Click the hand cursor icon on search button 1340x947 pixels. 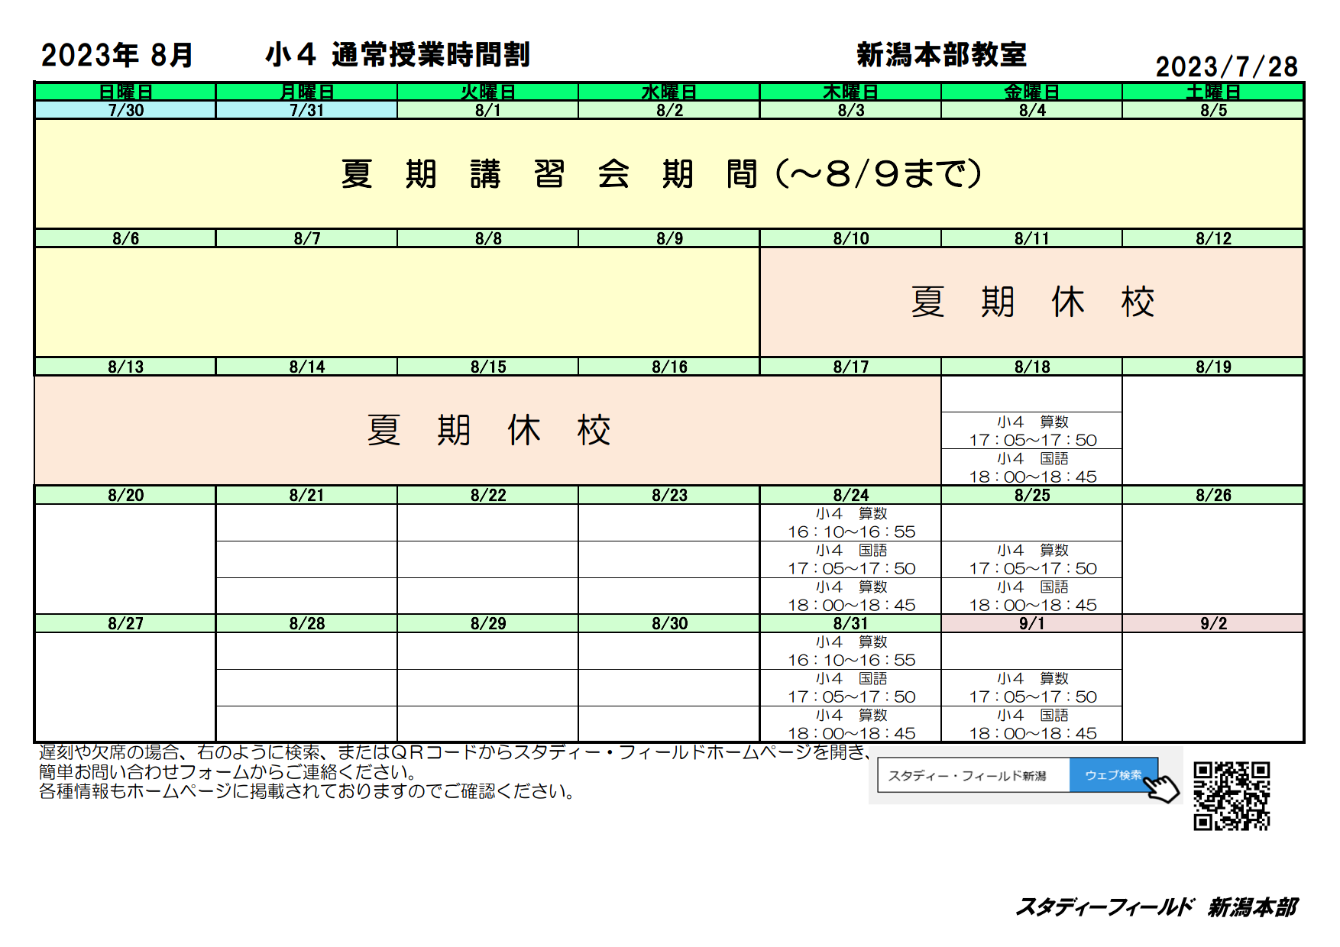pos(1162,787)
